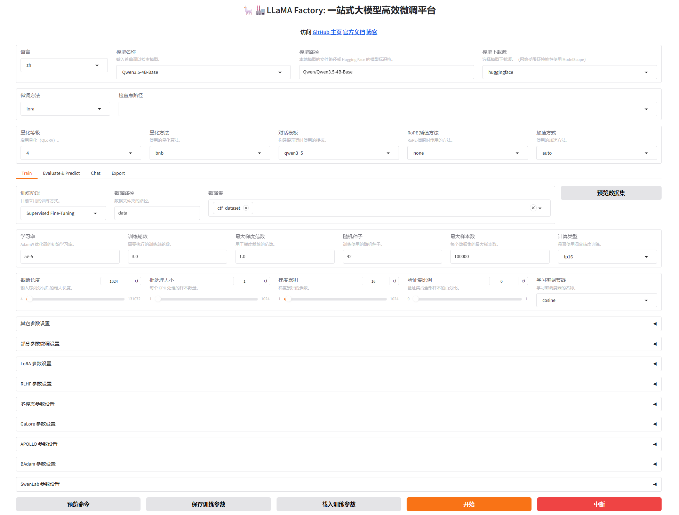This screenshot has width=679, height=515.
Task: Switch to the Chat tab
Action: [x=96, y=173]
